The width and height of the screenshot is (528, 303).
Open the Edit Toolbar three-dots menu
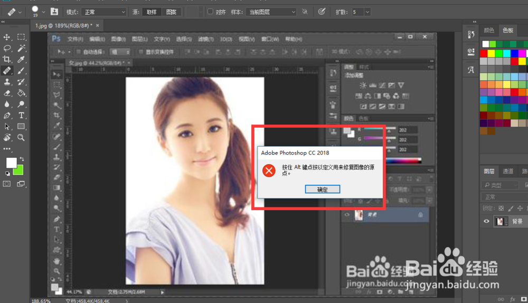[7, 148]
